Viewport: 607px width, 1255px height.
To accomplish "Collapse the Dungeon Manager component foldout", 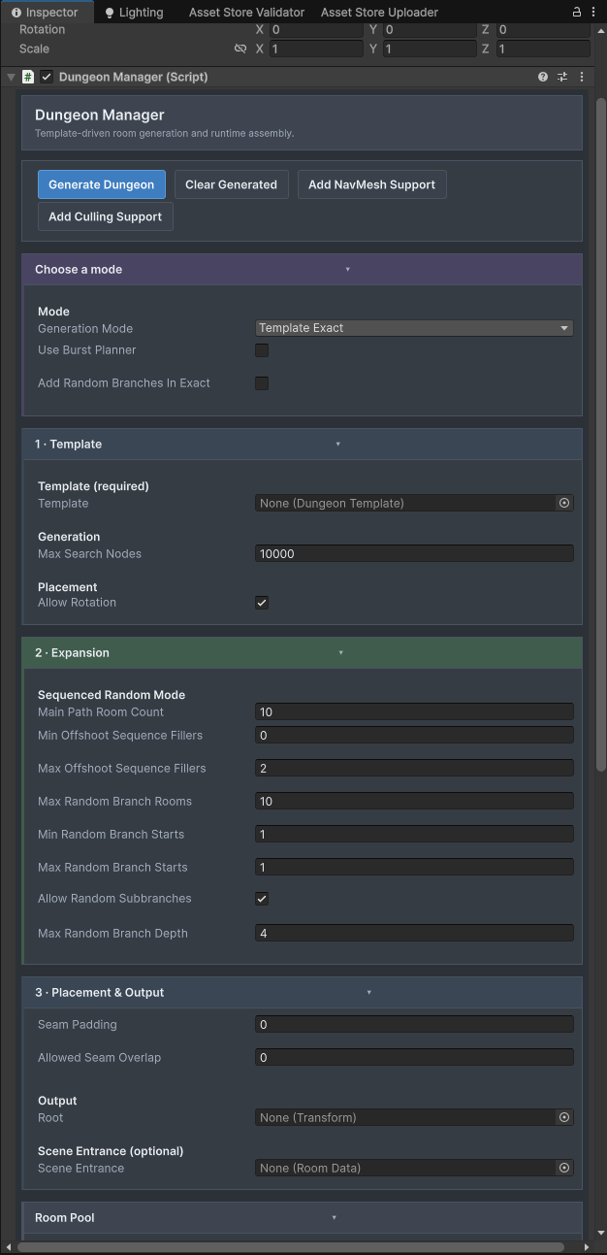I will [x=12, y=77].
